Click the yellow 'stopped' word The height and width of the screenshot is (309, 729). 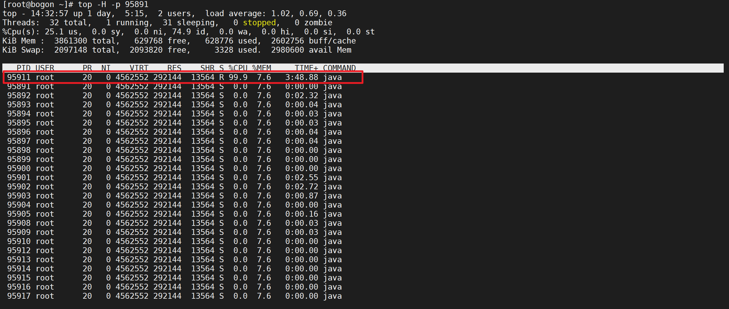click(x=259, y=23)
